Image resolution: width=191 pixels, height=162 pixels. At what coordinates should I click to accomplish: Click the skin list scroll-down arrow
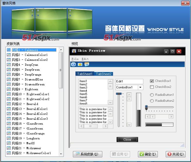61,154
